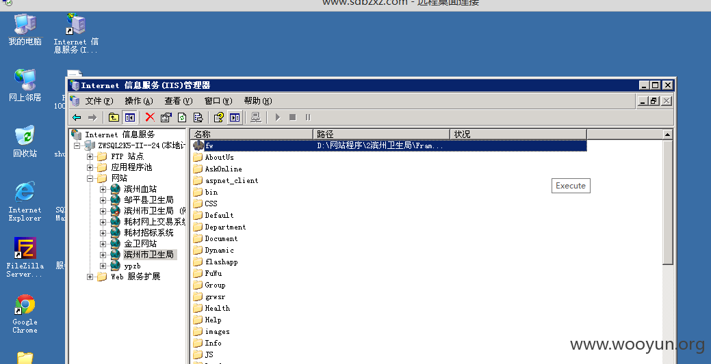
Task: Click the Stop toolbar button
Action: pos(292,117)
